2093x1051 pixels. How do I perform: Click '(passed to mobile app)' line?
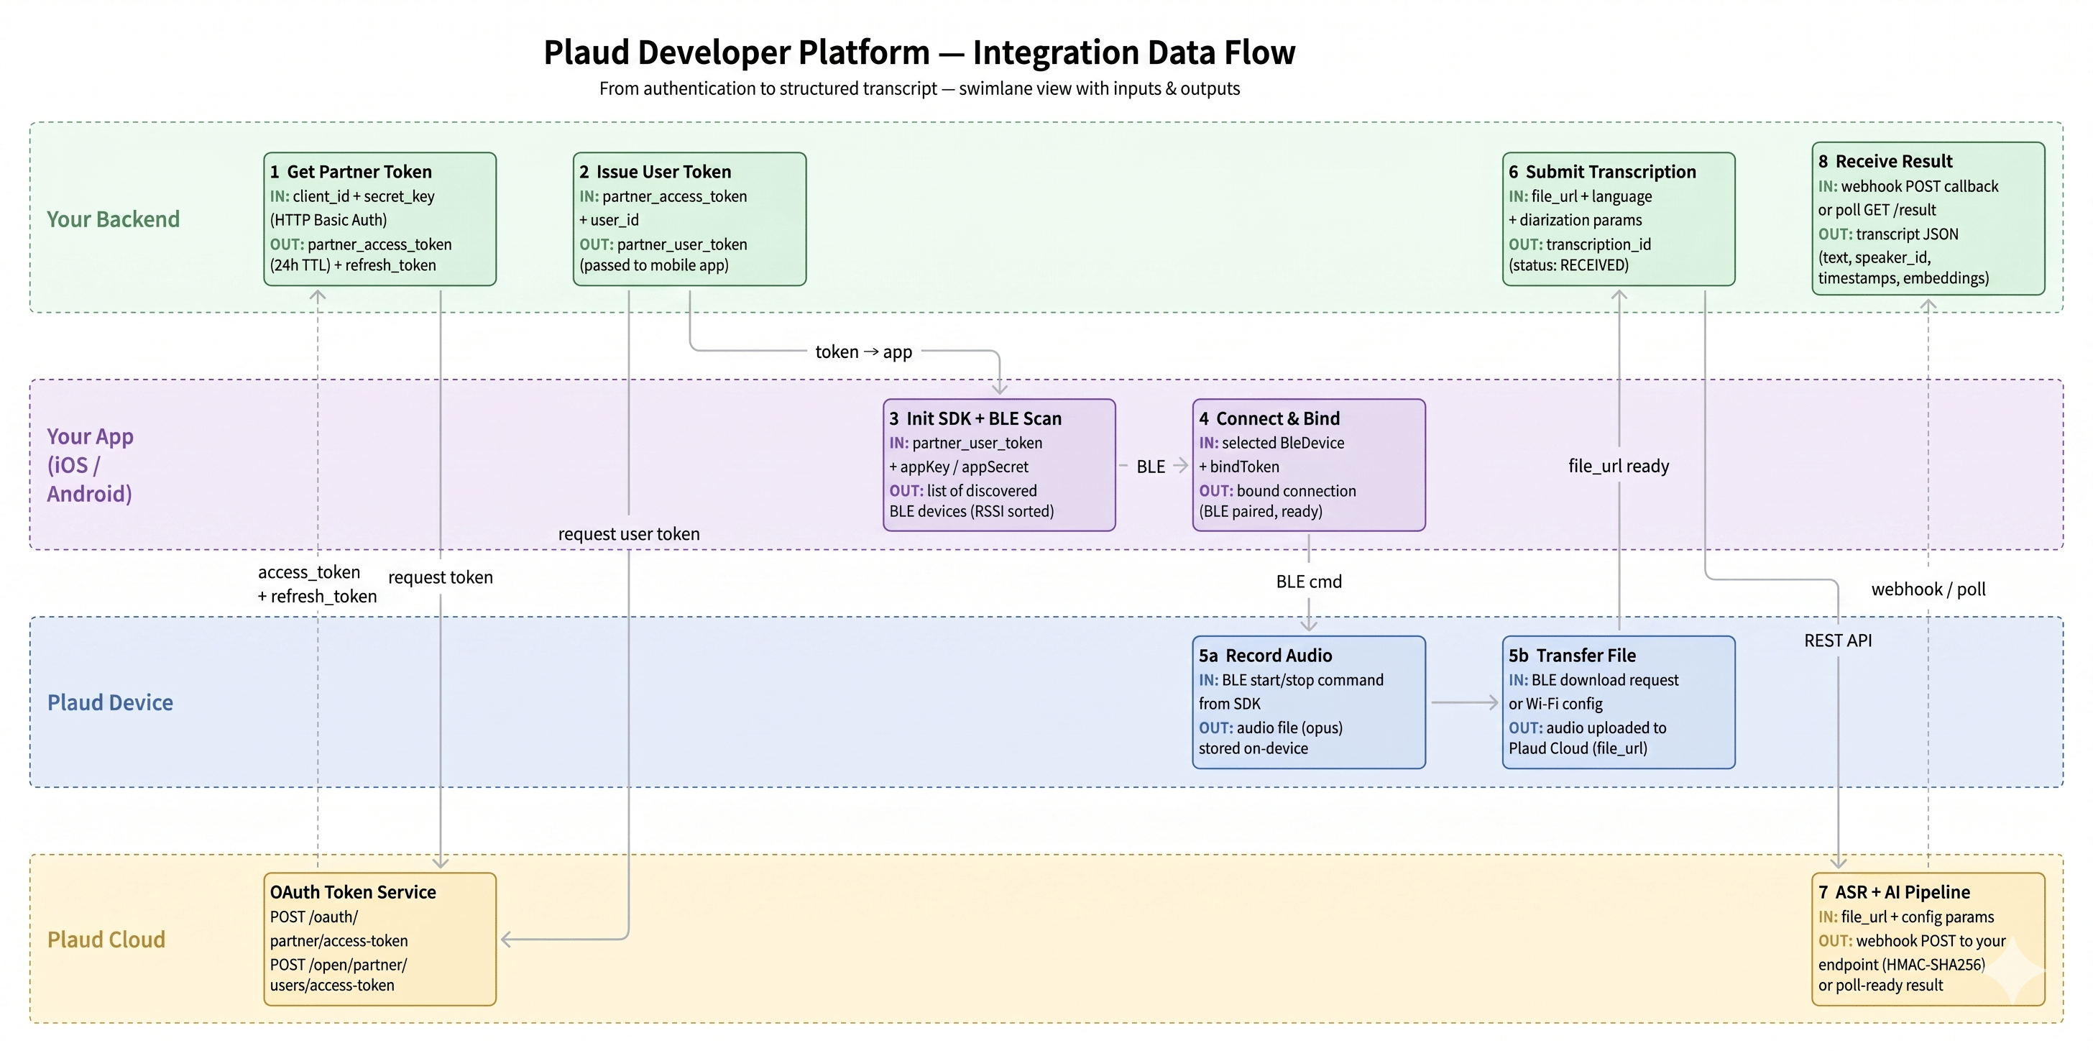(653, 265)
